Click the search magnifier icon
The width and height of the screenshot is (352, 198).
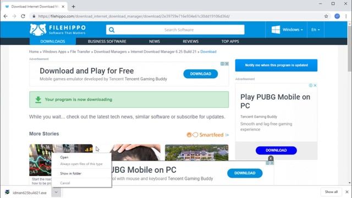[112, 30]
